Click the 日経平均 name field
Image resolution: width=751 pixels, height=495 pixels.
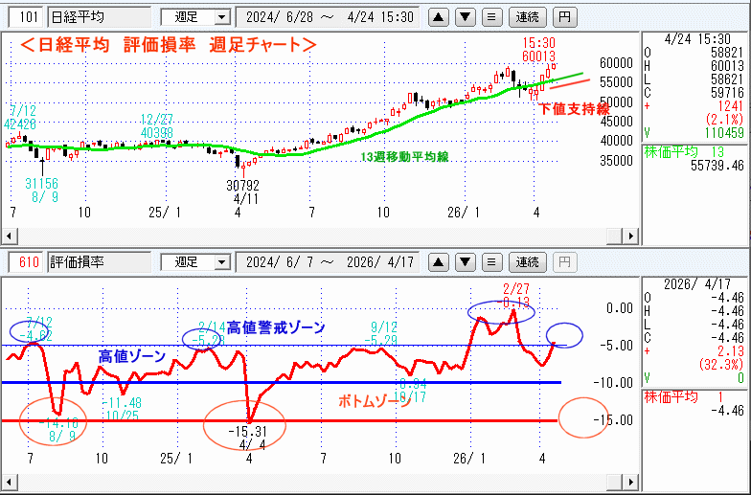[100, 17]
